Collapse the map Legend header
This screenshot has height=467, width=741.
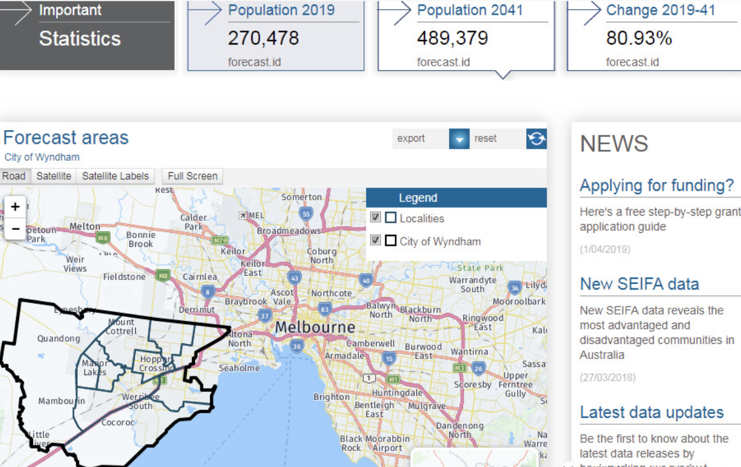[x=457, y=198]
